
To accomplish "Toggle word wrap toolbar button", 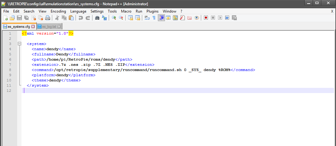I will [x=147, y=18].
